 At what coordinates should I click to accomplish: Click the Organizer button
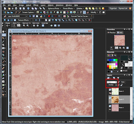[113, 8]
